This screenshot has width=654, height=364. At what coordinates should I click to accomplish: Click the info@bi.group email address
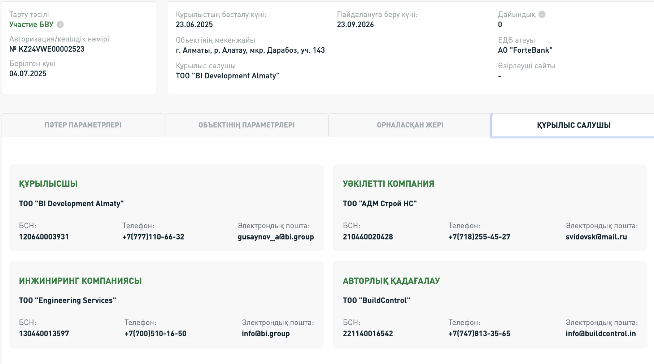pos(266,334)
